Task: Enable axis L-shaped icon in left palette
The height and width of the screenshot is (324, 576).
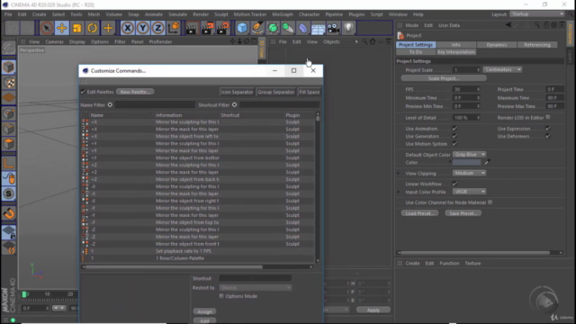Action: (9, 163)
